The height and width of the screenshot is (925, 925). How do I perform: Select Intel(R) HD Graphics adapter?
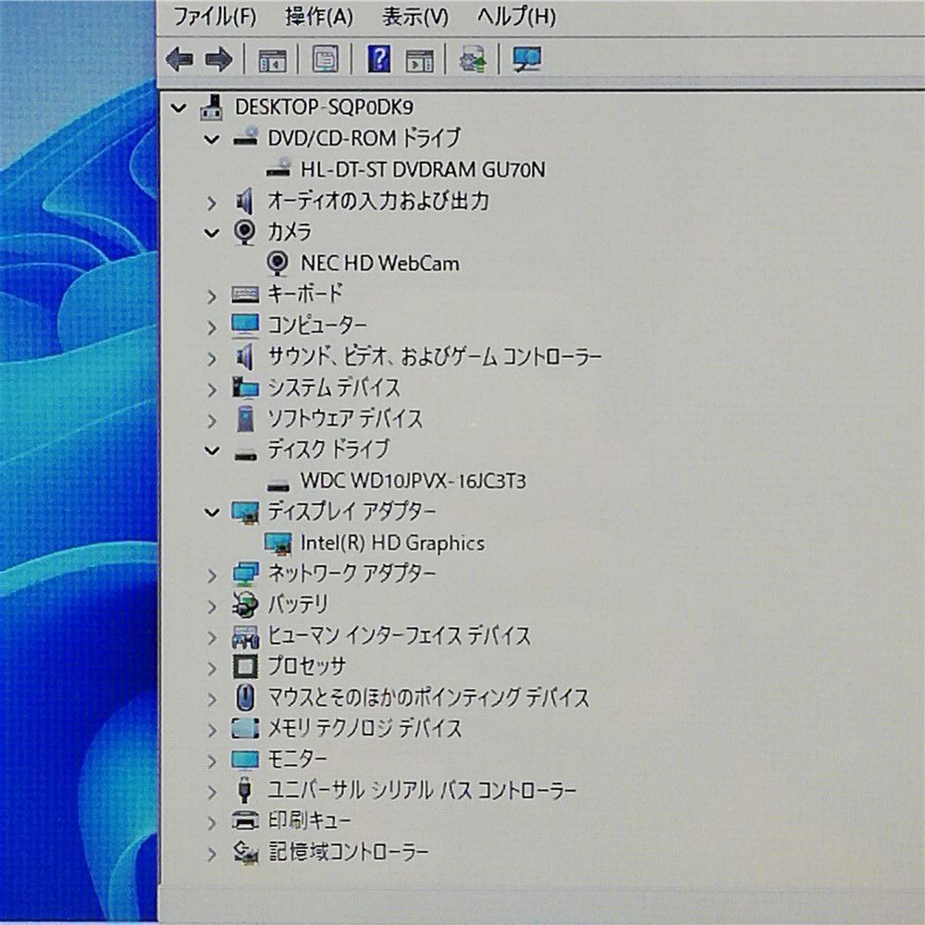coord(392,543)
